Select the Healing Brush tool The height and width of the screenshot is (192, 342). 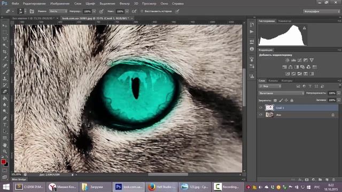5,65
